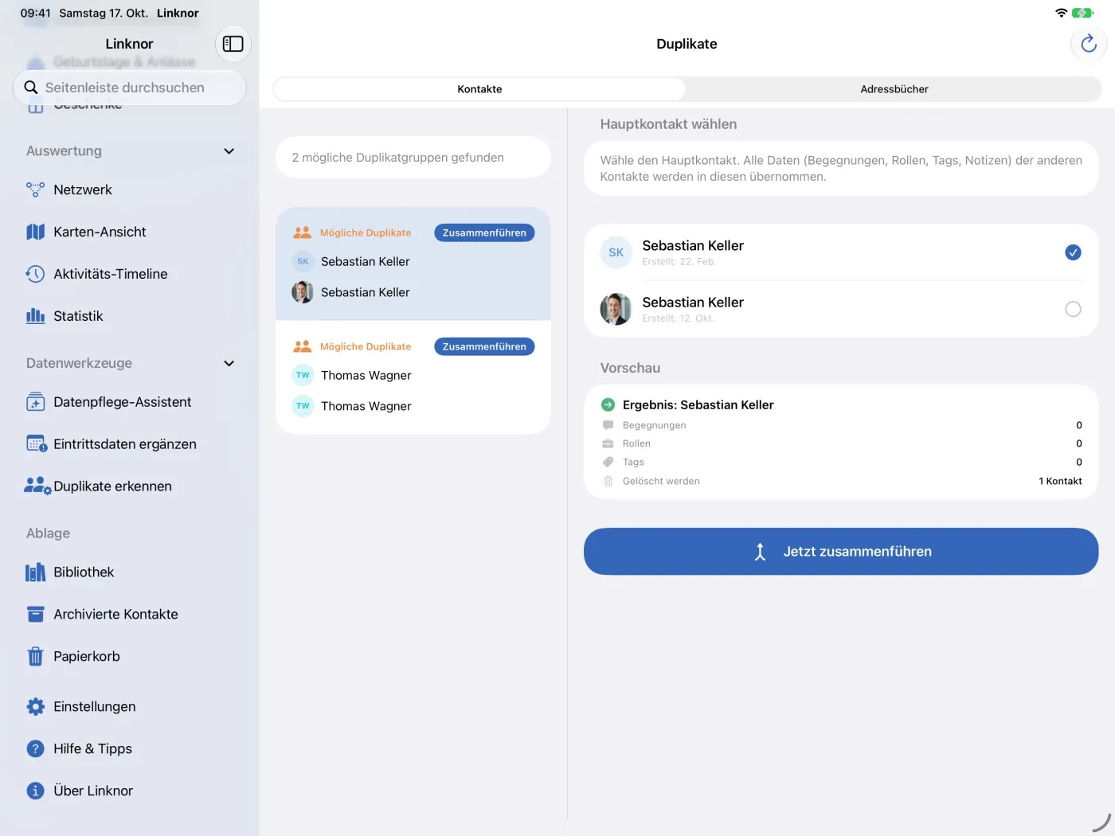This screenshot has height=836, width=1115.
Task: Toggle the sidebar with the panel icon
Action: click(233, 44)
